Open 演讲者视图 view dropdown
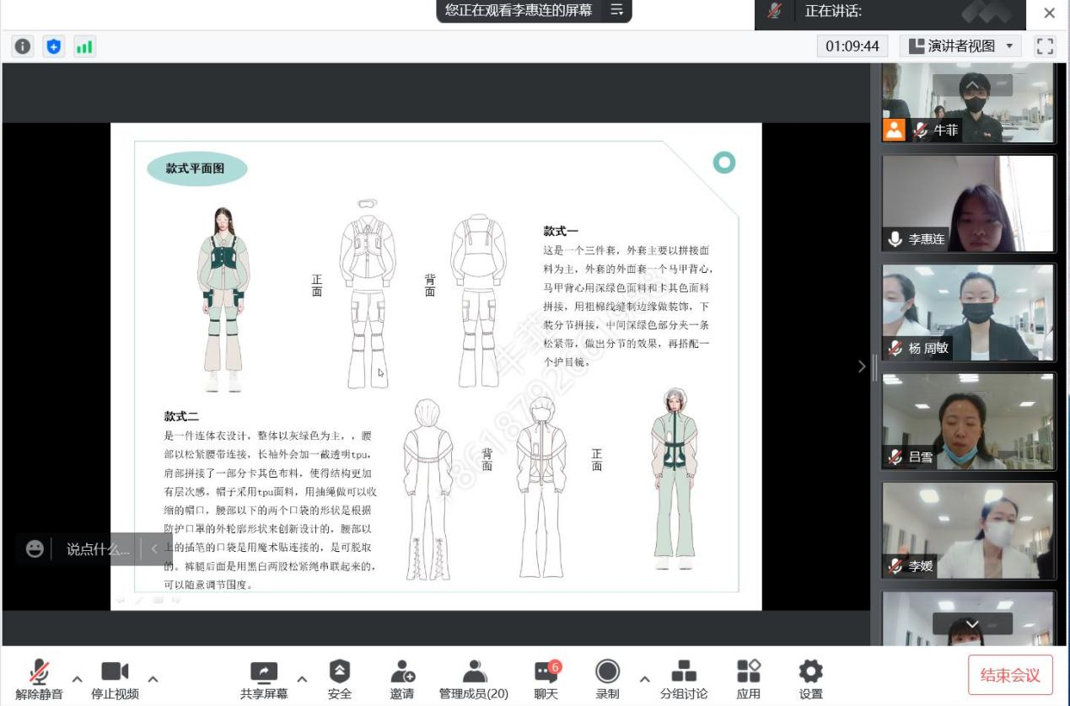The height and width of the screenshot is (706, 1070). pos(960,46)
